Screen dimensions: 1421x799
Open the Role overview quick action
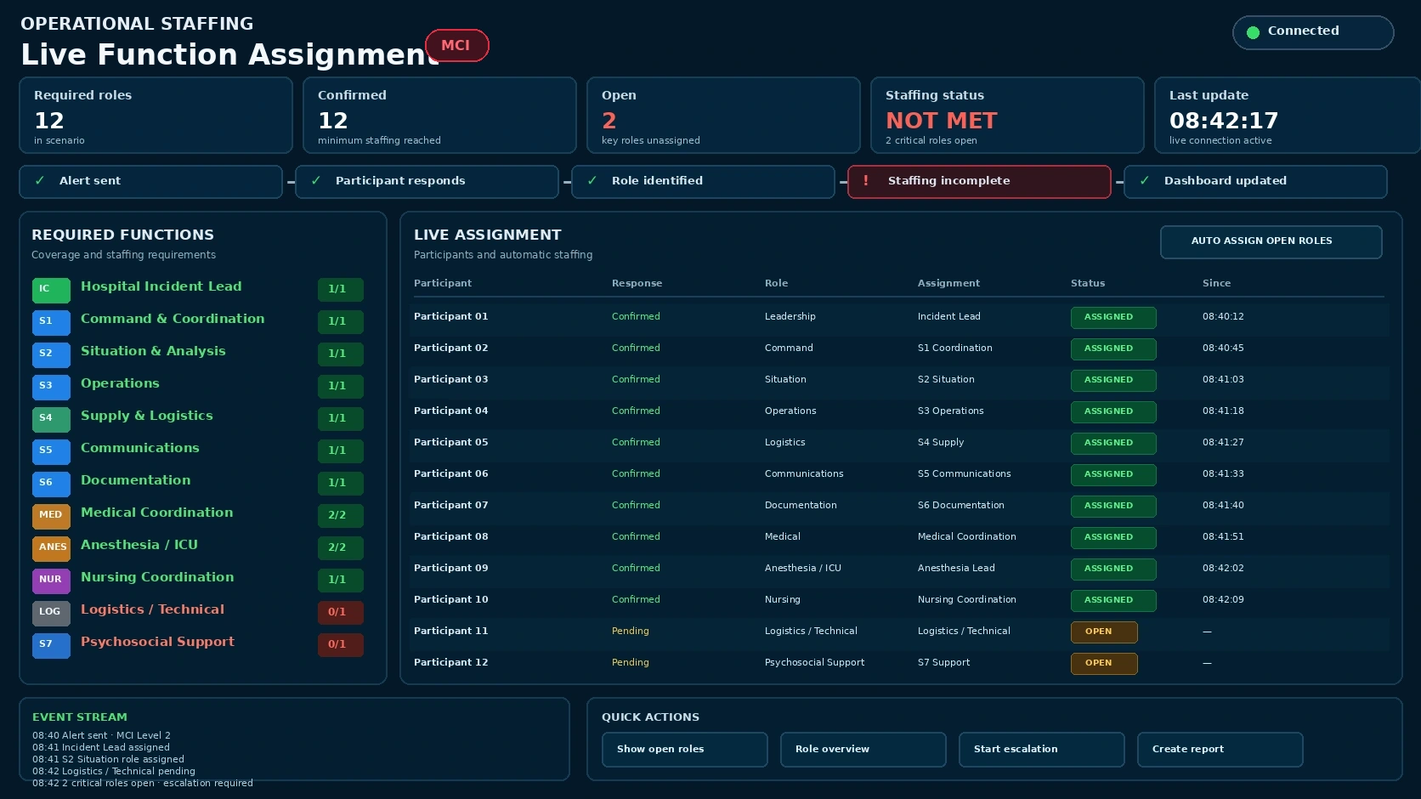863,750
